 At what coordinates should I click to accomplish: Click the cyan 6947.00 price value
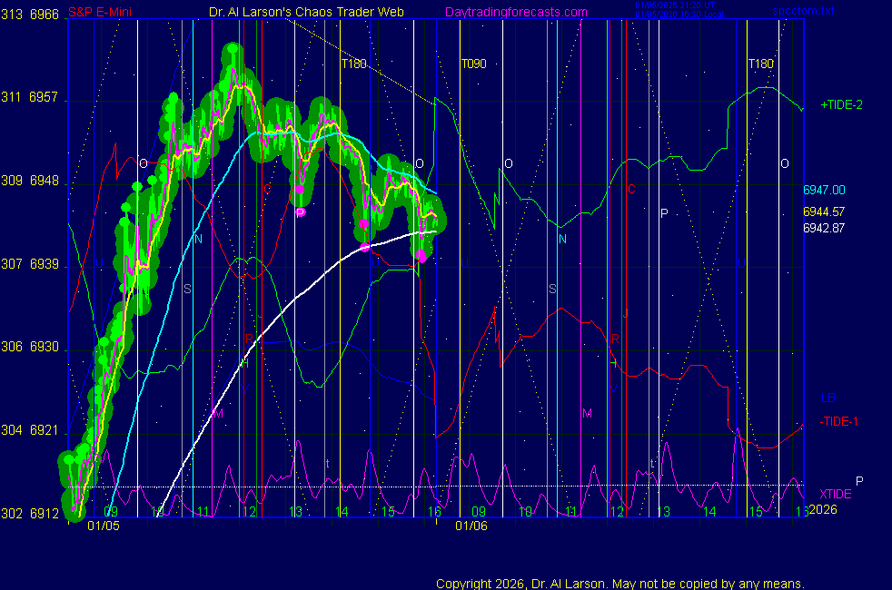823,190
